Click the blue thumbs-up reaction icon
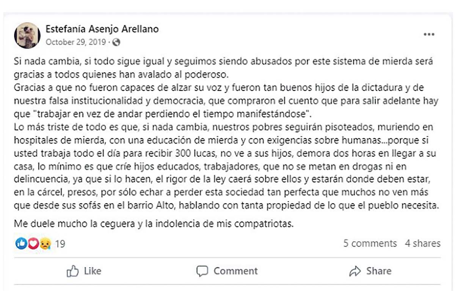Viewport: 455px width, 303px height. (21, 244)
